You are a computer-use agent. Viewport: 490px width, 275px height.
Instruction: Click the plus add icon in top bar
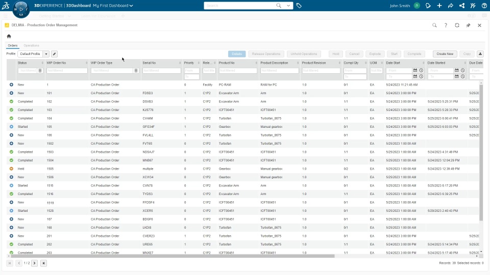439,6
